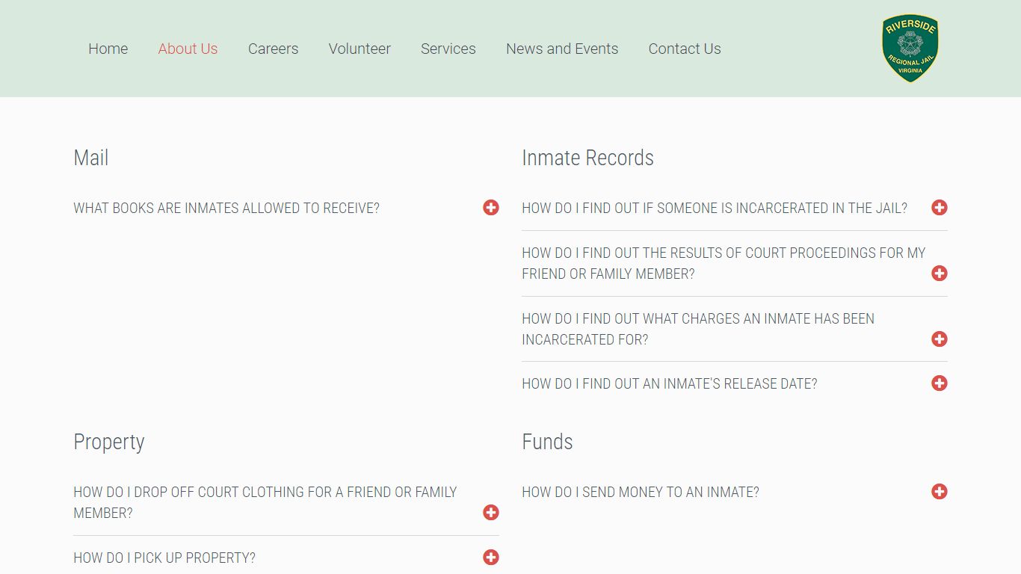Click the Riverside Regional Jail badge logo

910,49
